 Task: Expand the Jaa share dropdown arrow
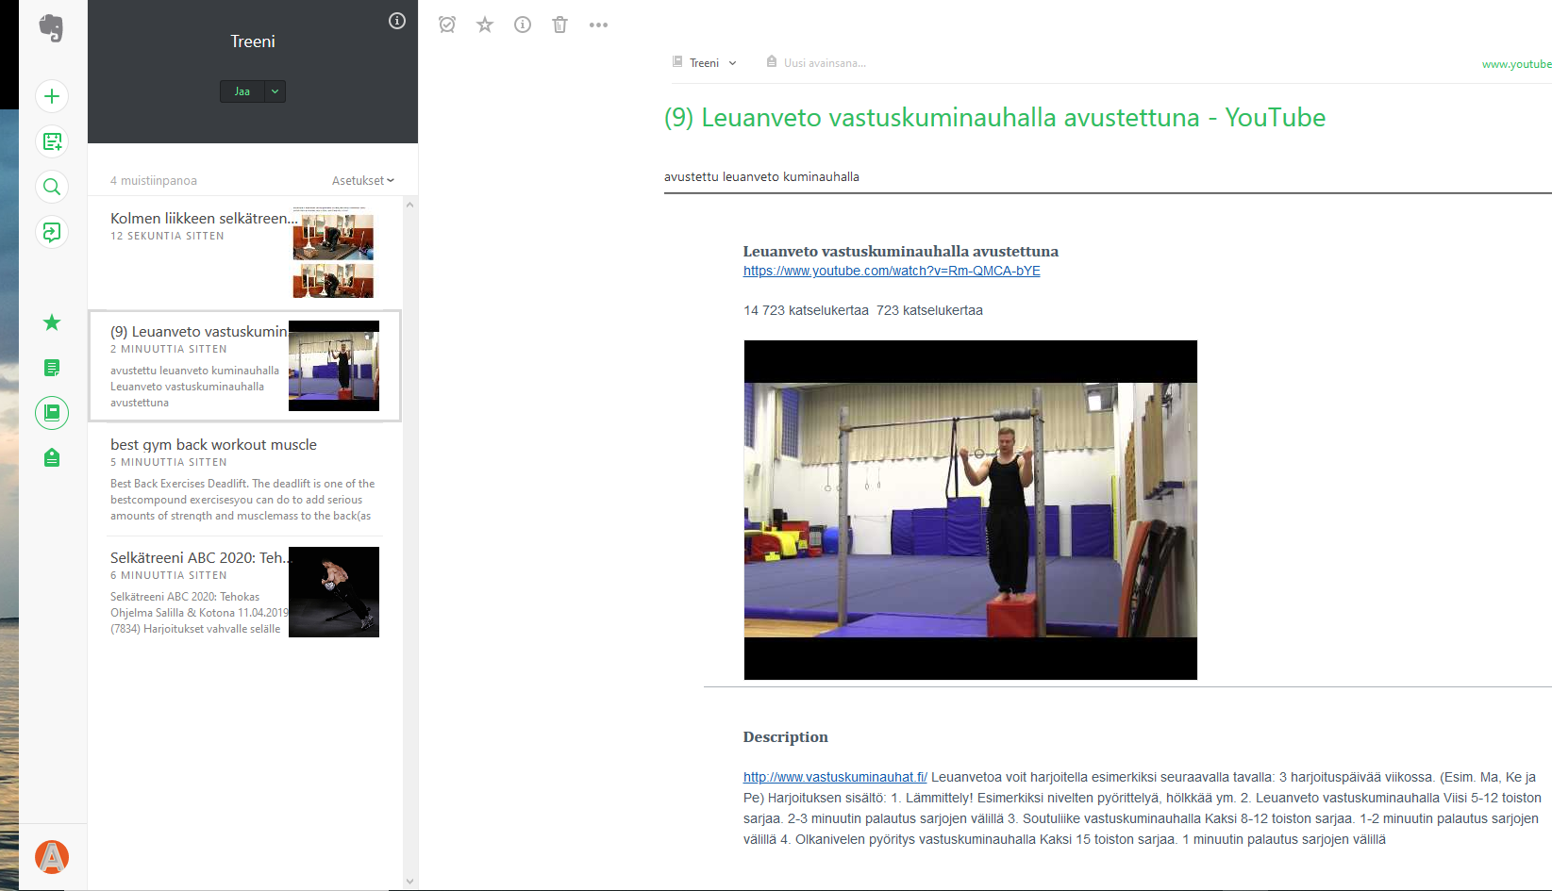click(275, 91)
